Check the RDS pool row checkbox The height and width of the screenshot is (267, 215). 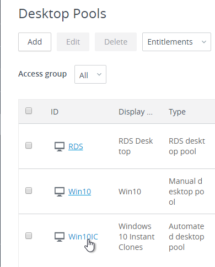29,145
